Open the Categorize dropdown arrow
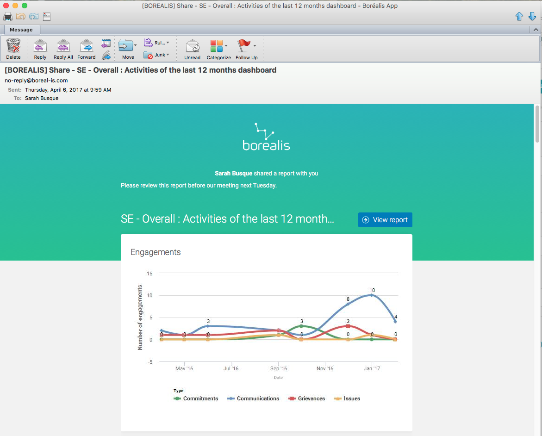This screenshot has width=542, height=436. pyautogui.click(x=226, y=46)
